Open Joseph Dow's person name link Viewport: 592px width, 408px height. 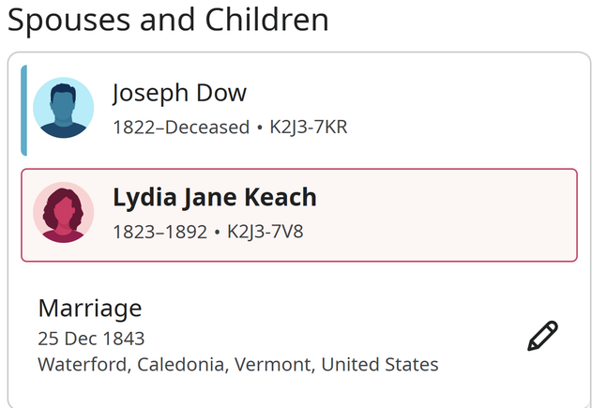180,93
